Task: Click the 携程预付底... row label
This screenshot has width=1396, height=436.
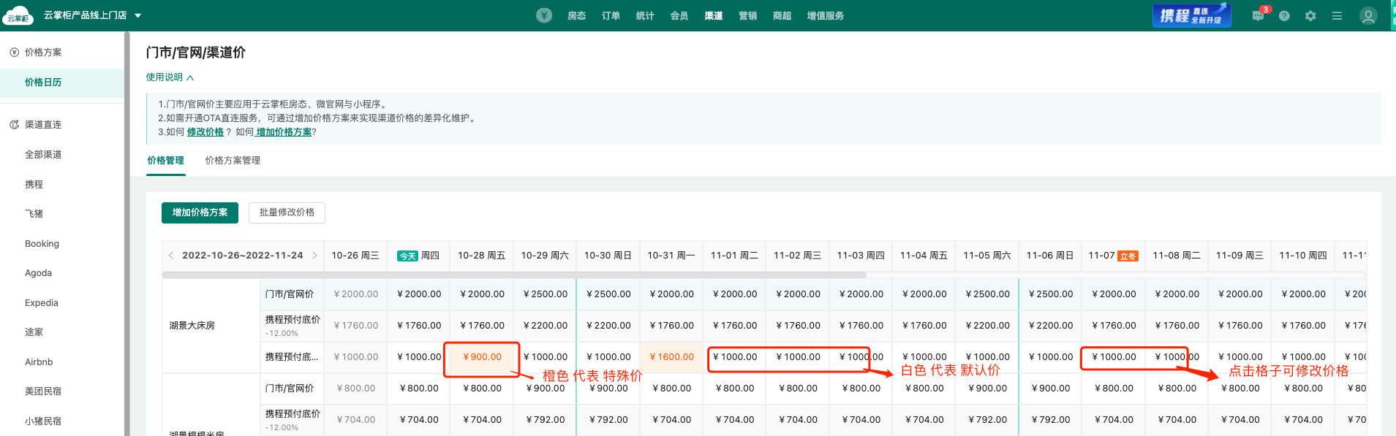Action: click(x=292, y=357)
